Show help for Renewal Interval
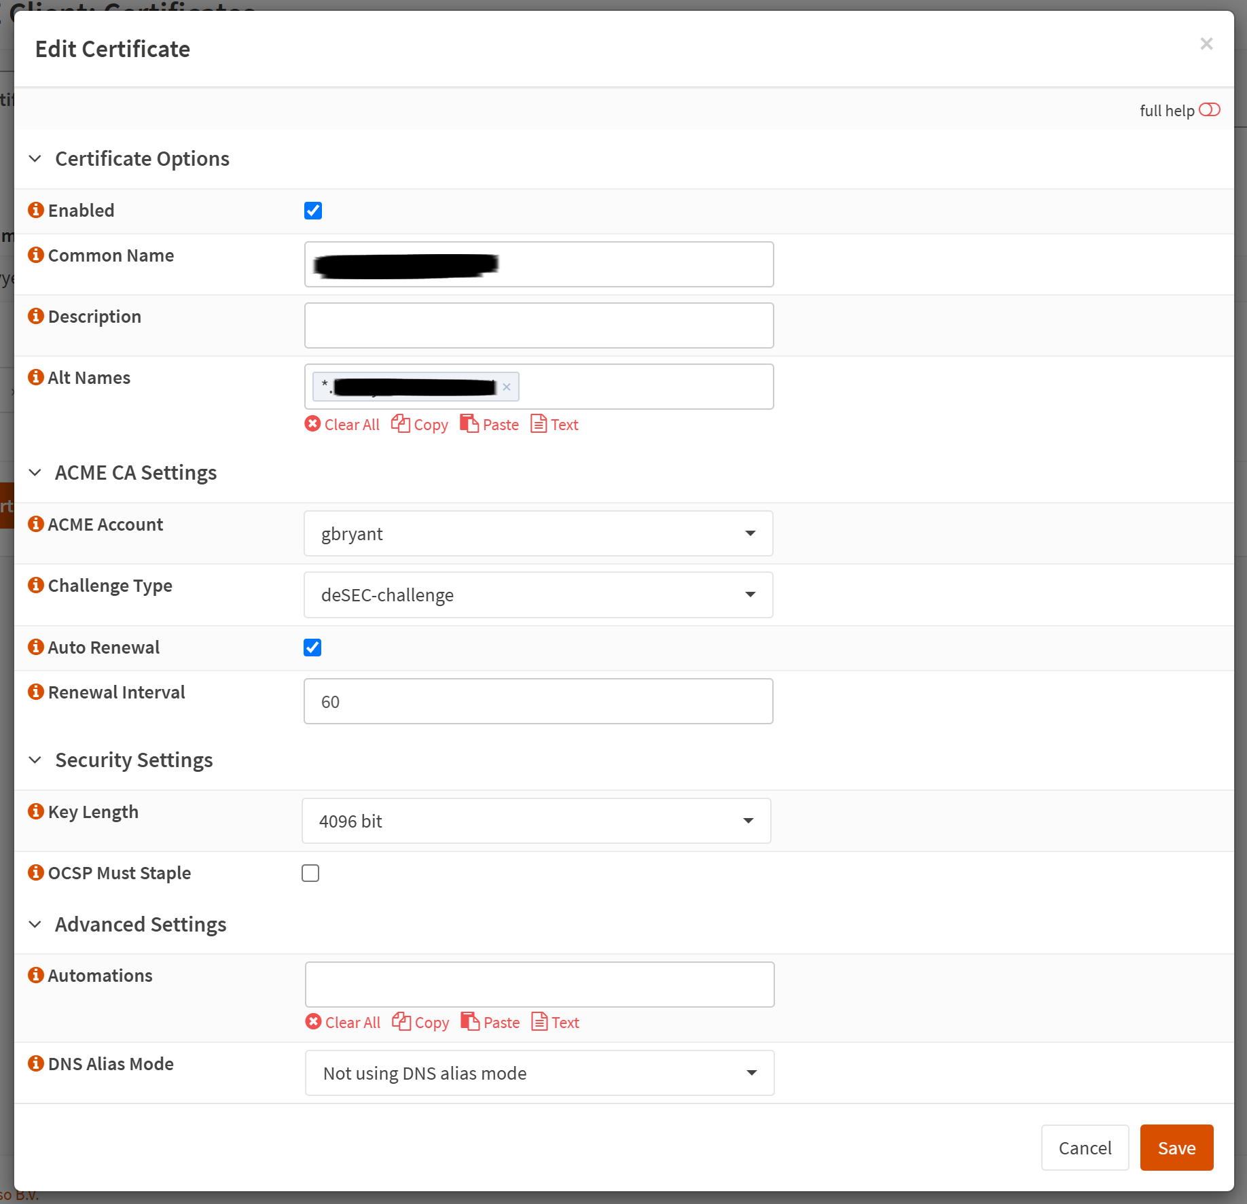 pyautogui.click(x=36, y=692)
